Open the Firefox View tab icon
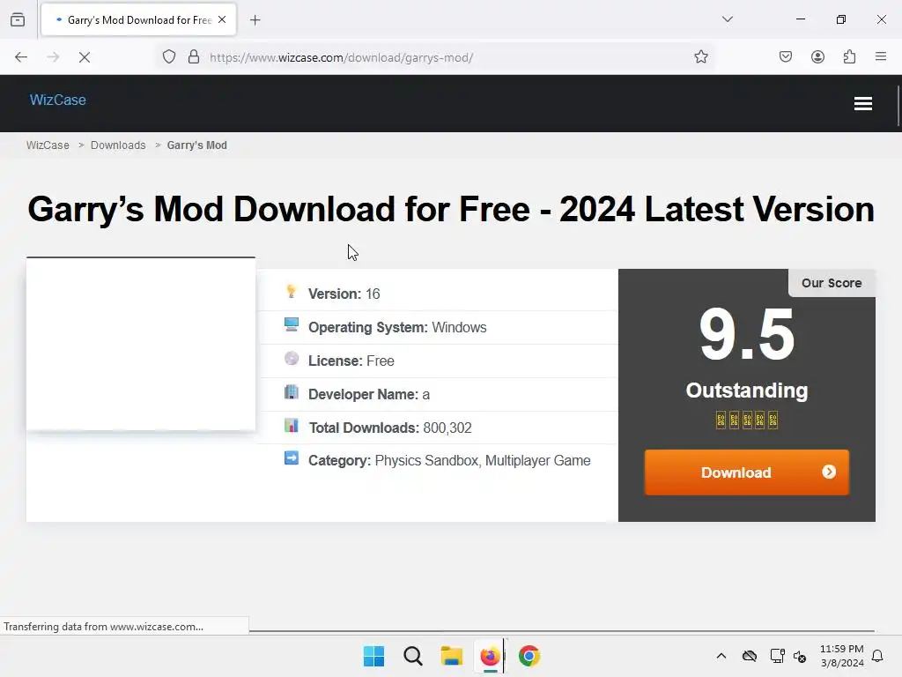This screenshot has height=677, width=902. click(x=18, y=19)
